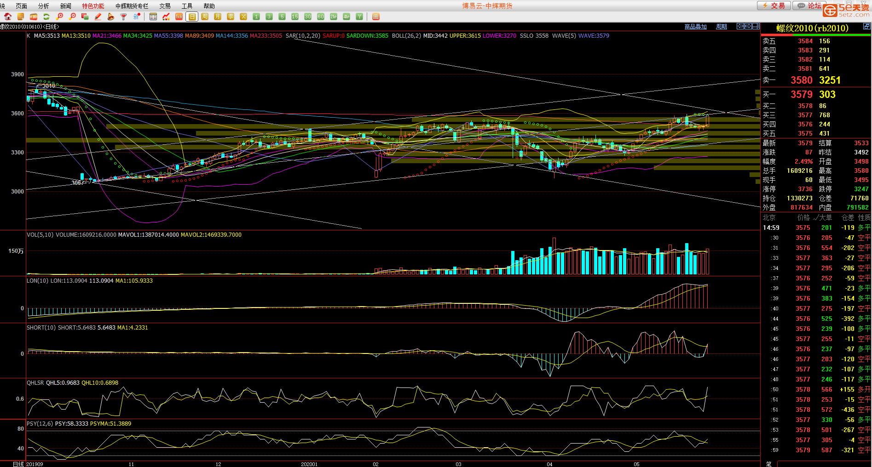Click LON(10) indicator label
Viewport: 872px width, 467px height.
pyautogui.click(x=38, y=280)
